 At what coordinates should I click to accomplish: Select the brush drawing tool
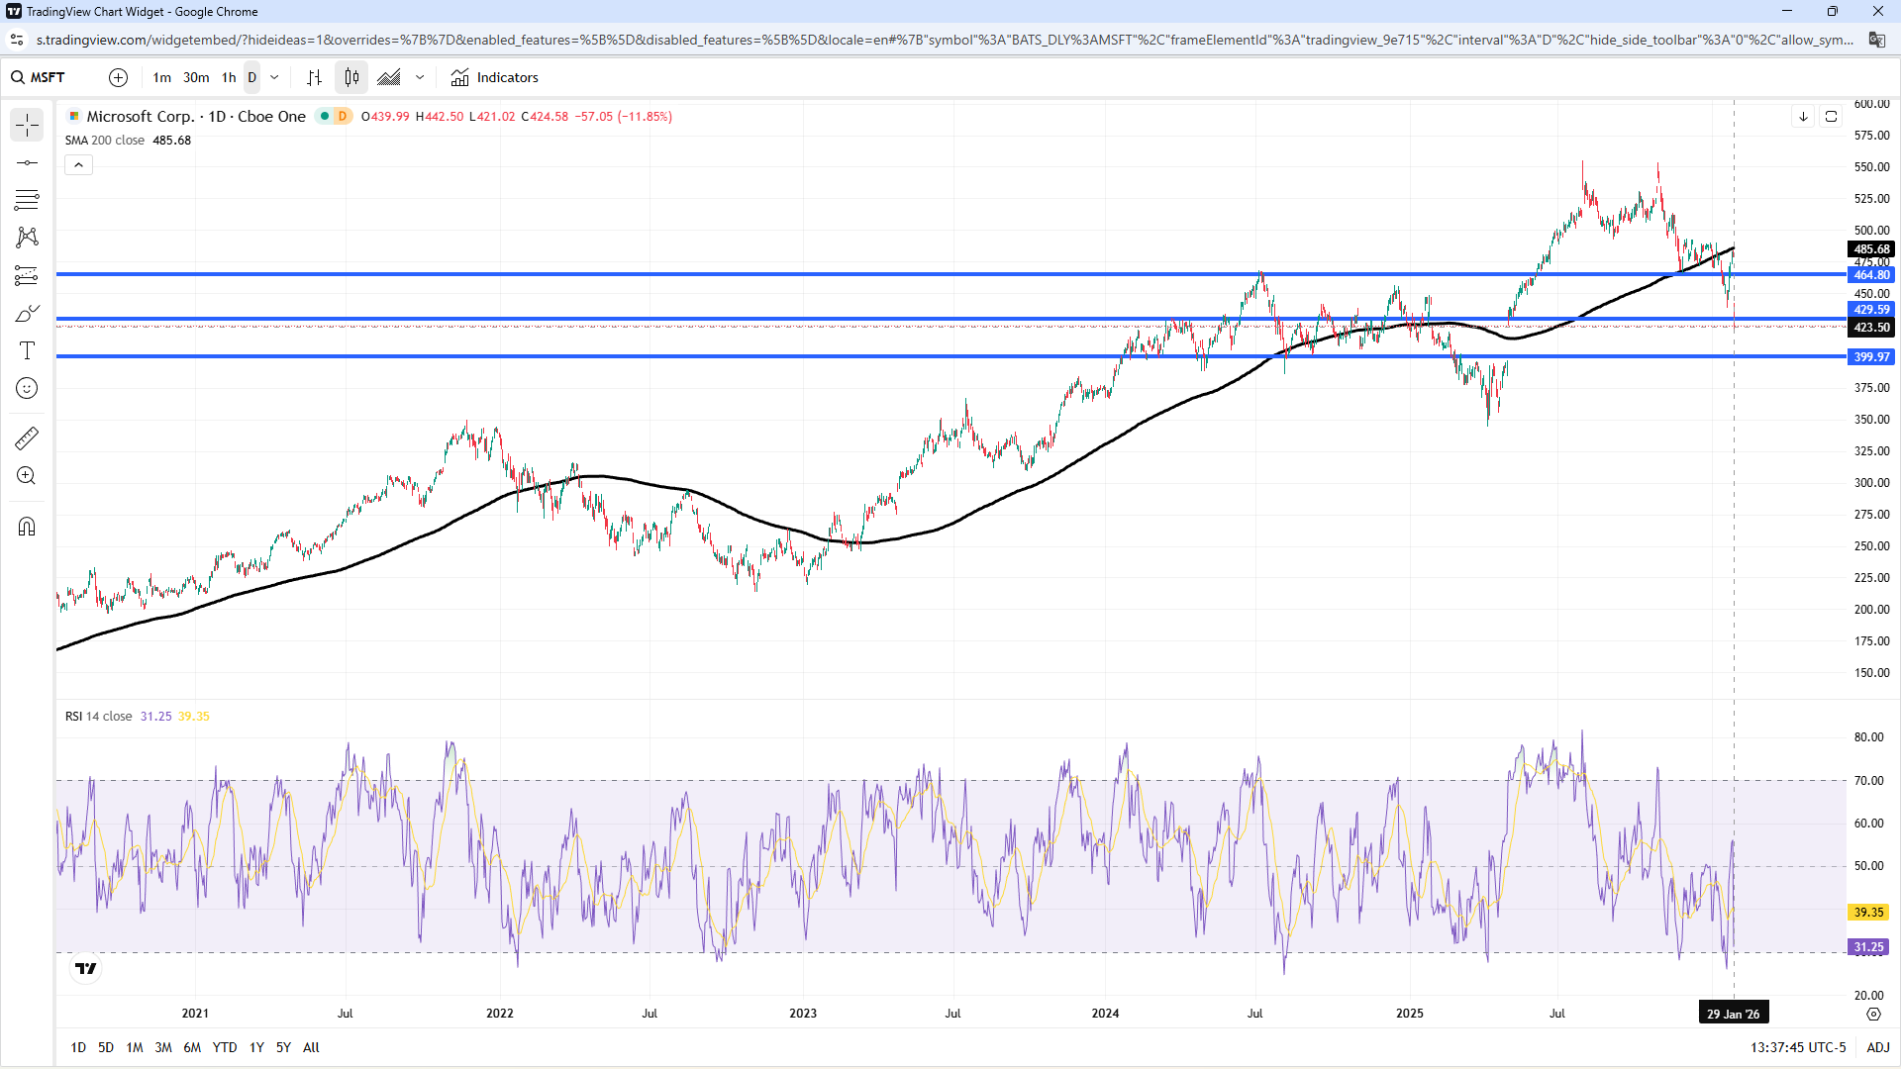tap(27, 314)
